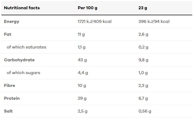Click the 'Nutritional facts' table header
The width and height of the screenshot is (195, 121).
point(22,8)
